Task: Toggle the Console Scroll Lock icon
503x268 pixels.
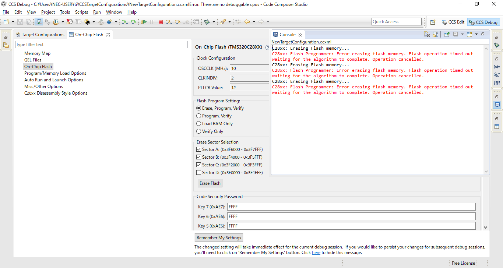Action: point(436,34)
